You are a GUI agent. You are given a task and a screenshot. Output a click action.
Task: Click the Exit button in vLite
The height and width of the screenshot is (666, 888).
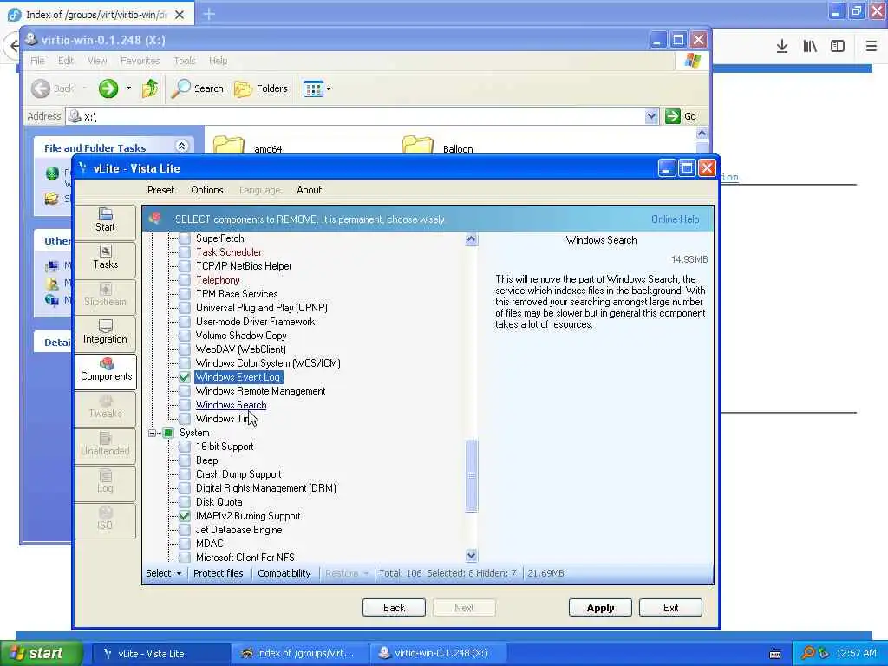pos(670,608)
